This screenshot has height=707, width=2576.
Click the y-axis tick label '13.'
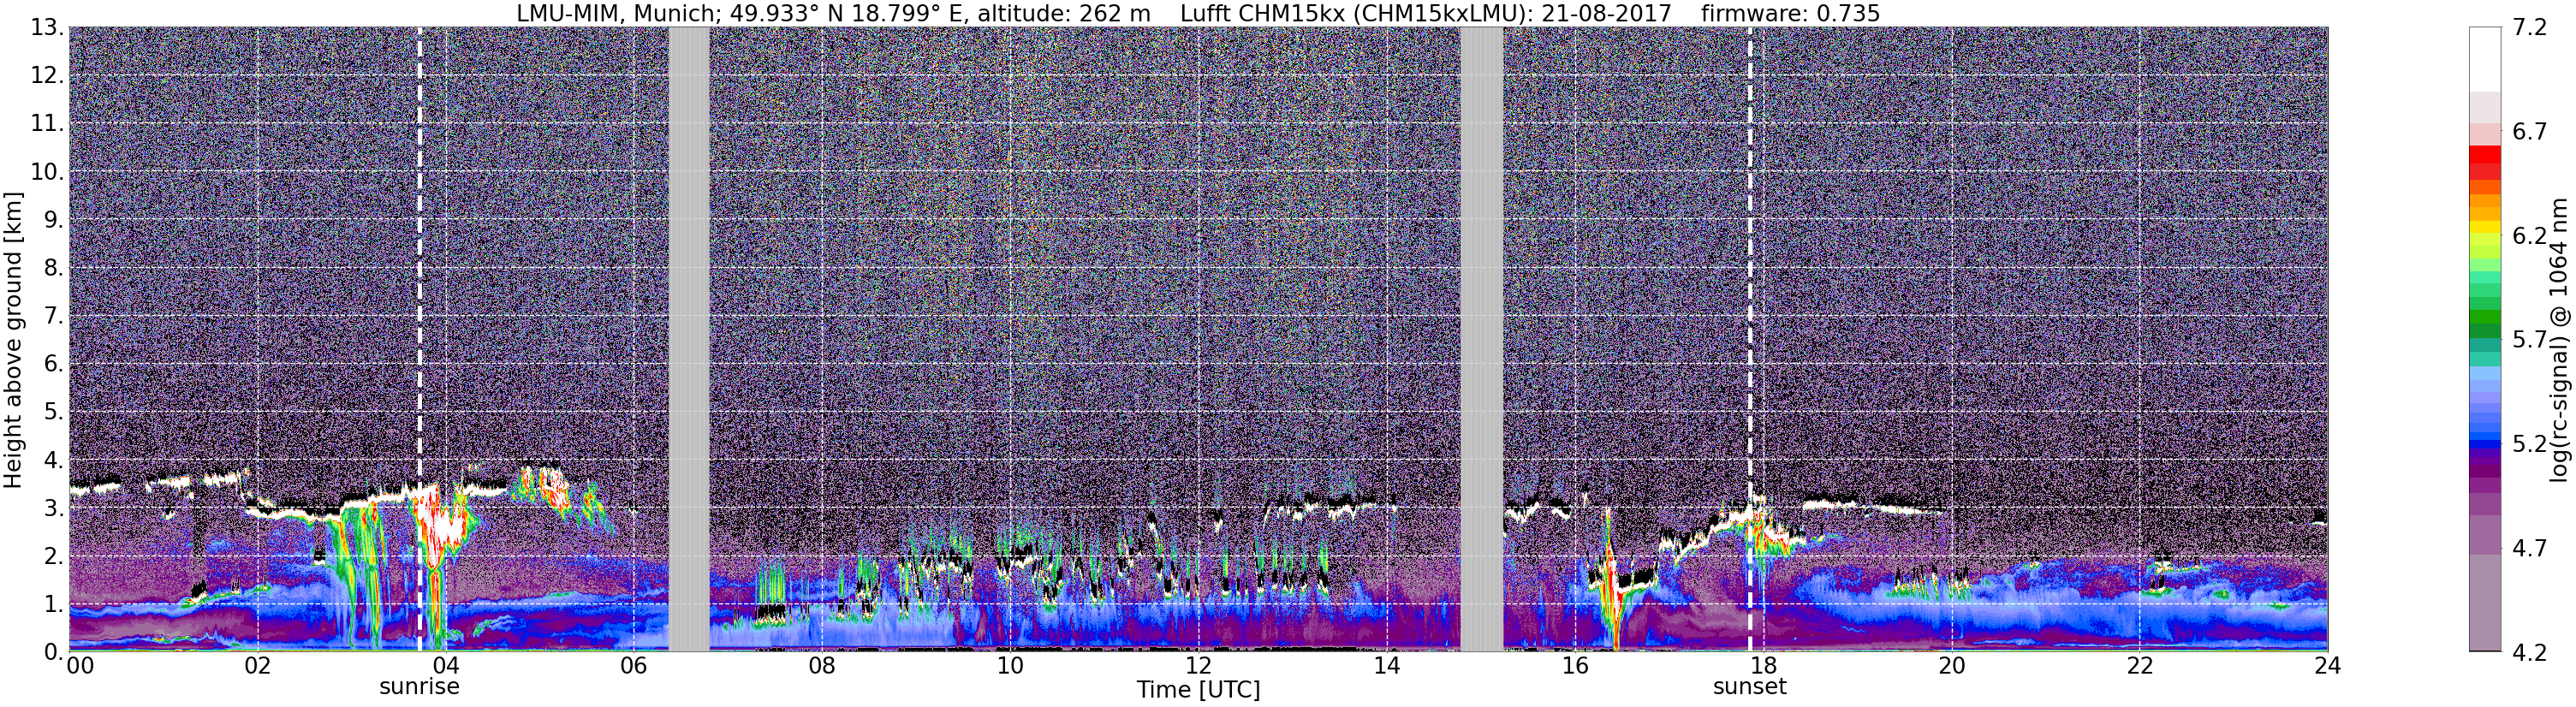click(x=47, y=27)
